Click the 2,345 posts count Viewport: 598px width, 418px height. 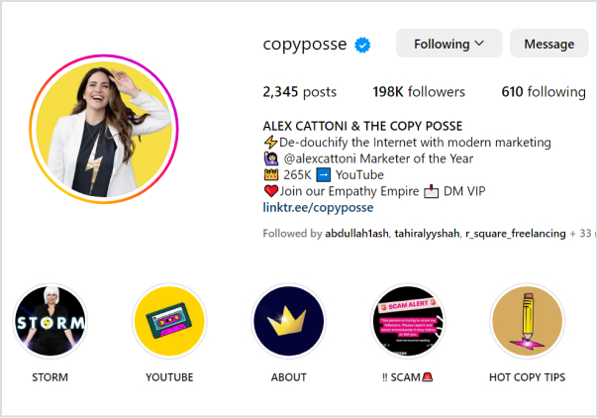[x=300, y=92]
